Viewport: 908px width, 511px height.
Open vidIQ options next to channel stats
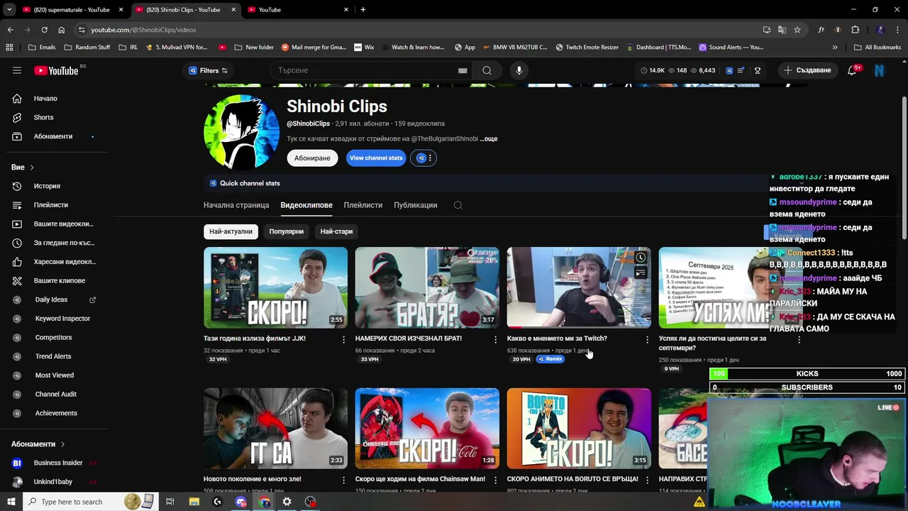[x=424, y=158]
